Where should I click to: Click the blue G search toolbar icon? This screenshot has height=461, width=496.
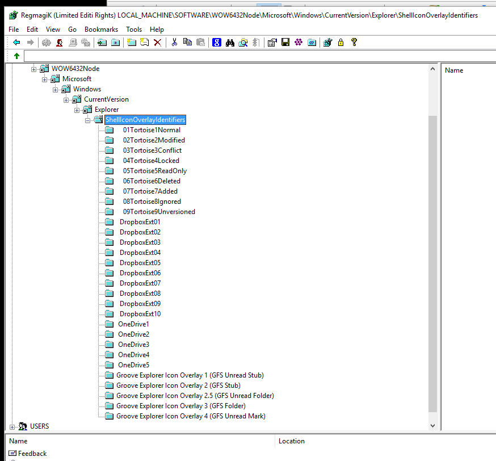tap(217, 42)
